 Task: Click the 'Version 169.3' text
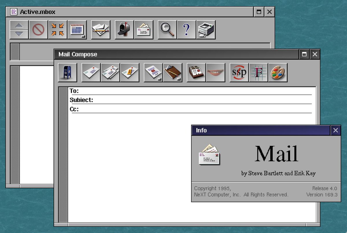click(322, 195)
